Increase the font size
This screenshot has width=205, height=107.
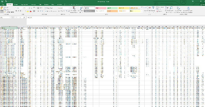30,8
